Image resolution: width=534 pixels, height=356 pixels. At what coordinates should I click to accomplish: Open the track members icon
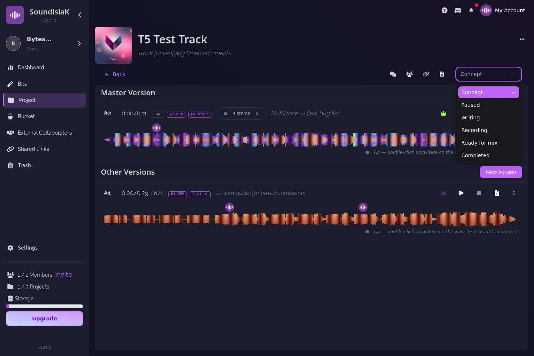(409, 74)
